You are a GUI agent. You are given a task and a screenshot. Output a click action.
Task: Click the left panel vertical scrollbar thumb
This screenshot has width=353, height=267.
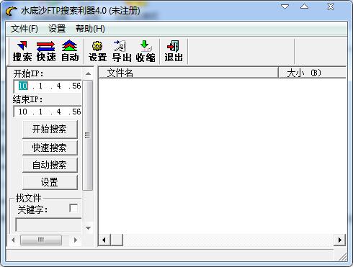coord(88,135)
